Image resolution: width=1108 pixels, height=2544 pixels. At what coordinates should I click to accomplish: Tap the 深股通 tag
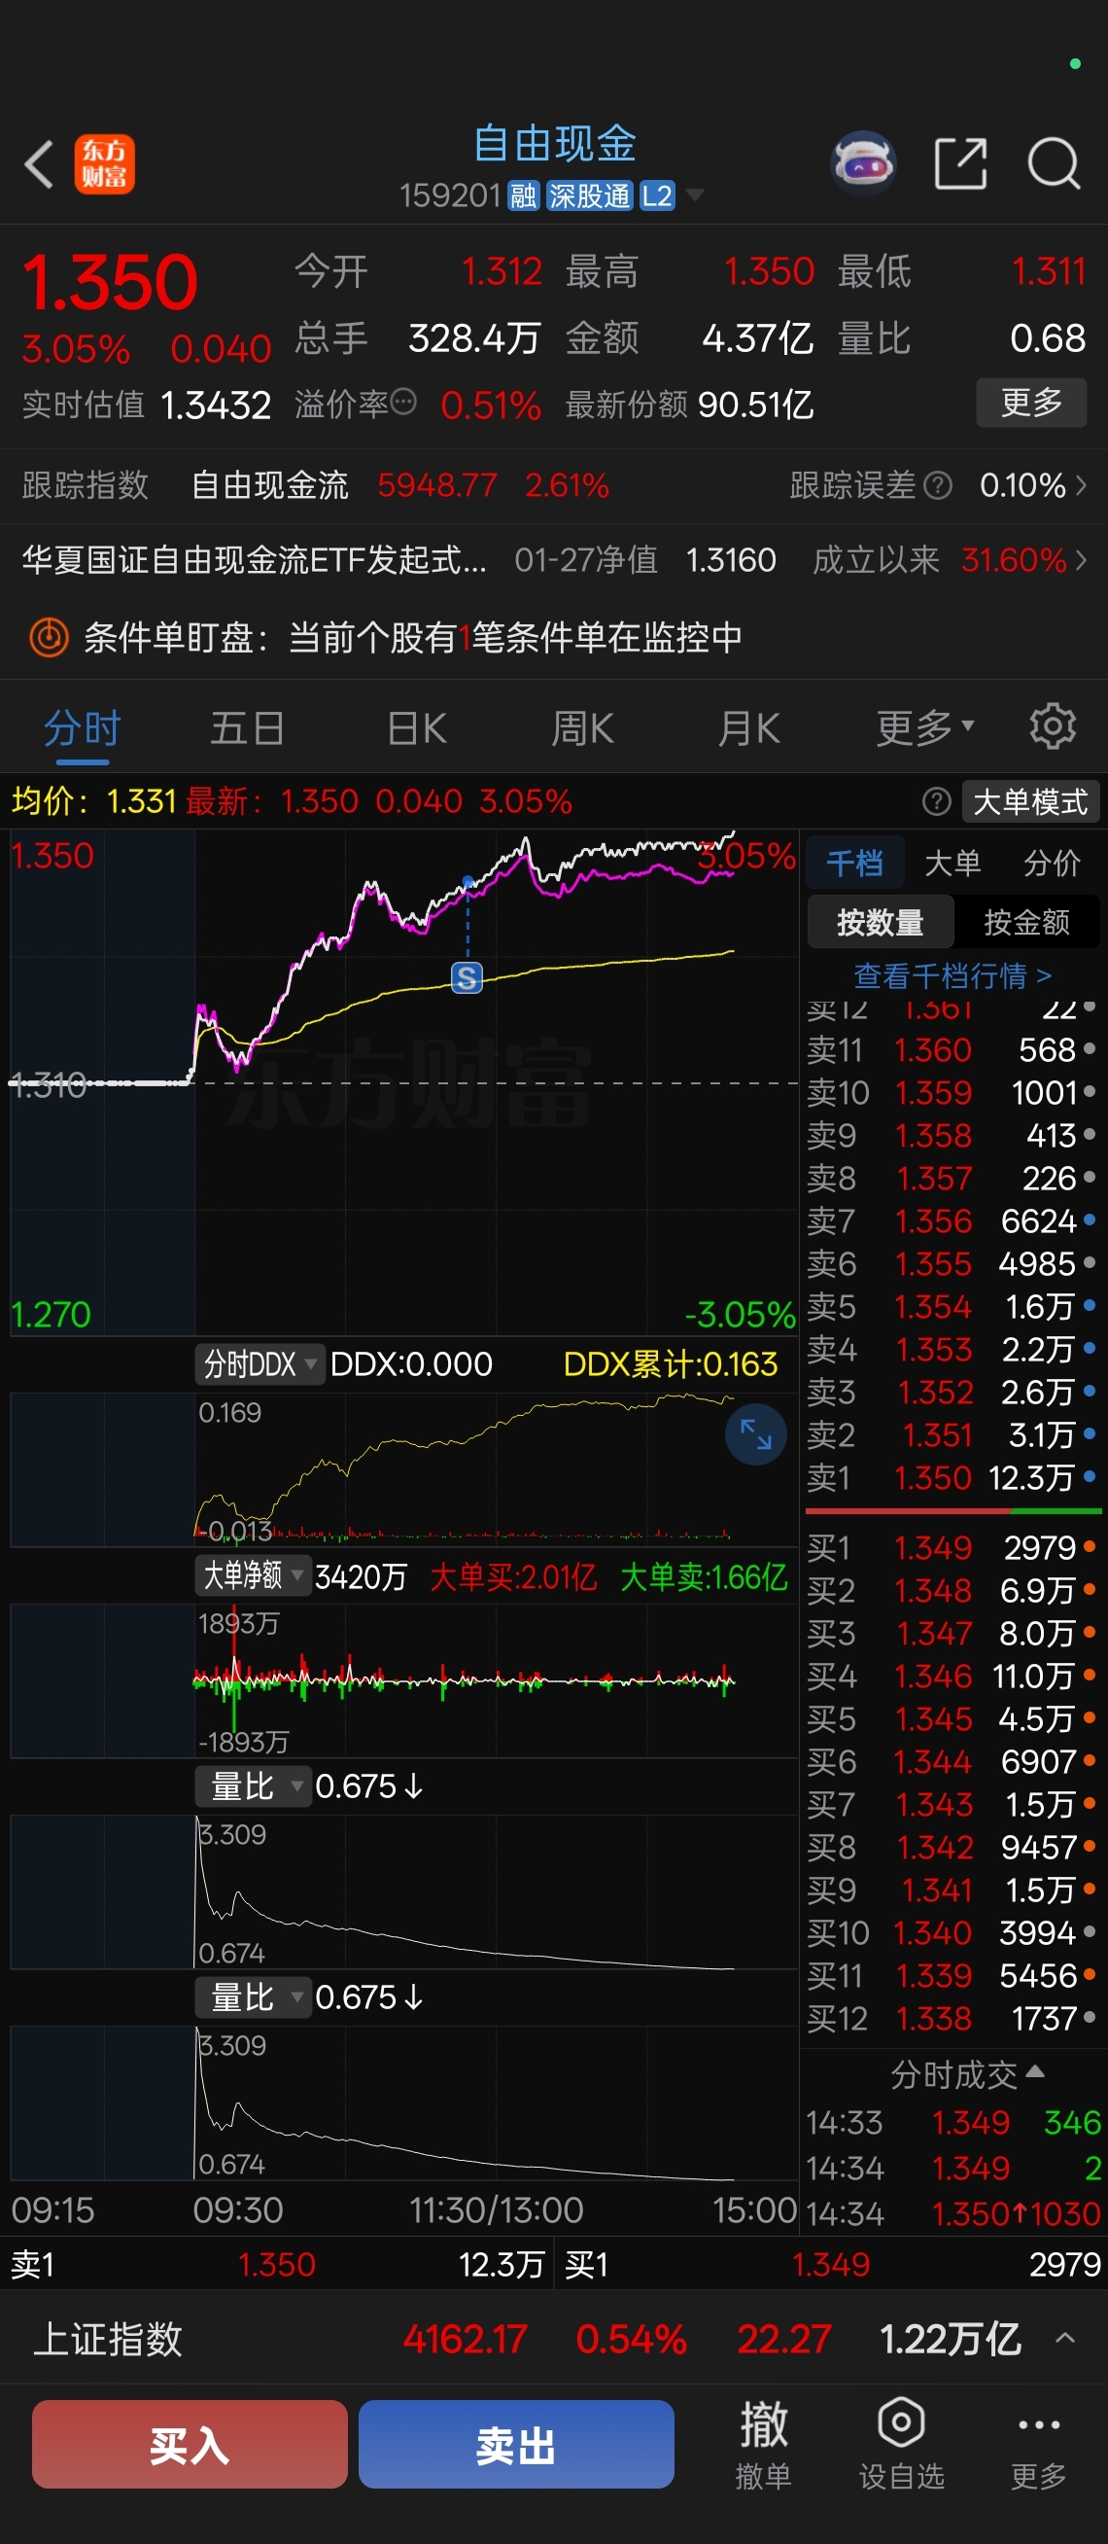point(589,195)
